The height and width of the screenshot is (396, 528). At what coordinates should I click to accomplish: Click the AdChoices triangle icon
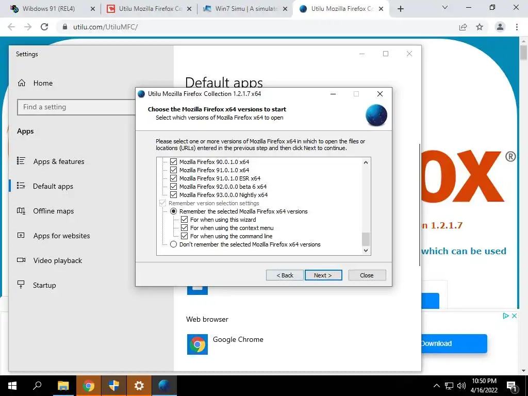point(505,316)
